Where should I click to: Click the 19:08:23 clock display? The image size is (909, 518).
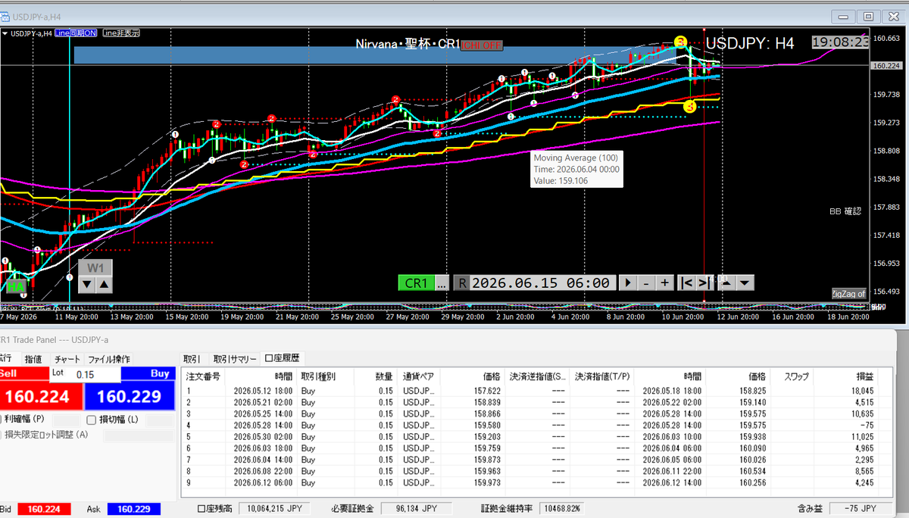click(x=839, y=42)
